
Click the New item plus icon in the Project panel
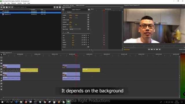tap(1, 7)
